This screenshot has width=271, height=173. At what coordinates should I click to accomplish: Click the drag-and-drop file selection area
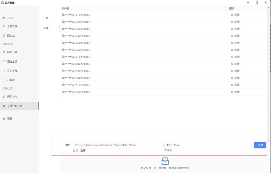pos(165,163)
